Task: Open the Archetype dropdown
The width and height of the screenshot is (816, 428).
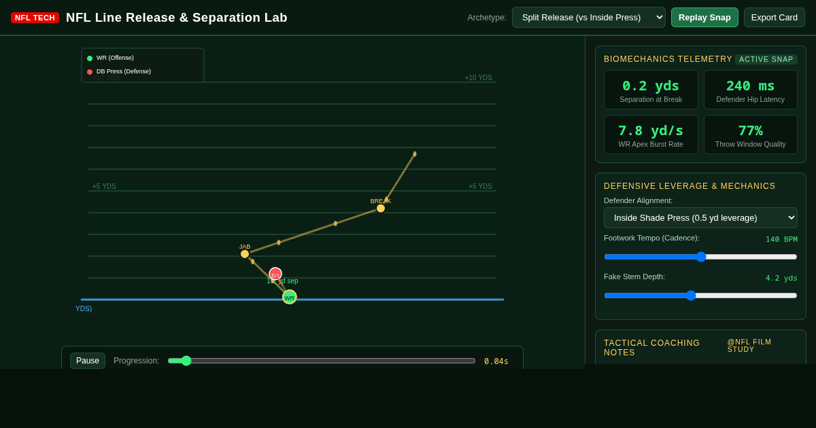Action: pyautogui.click(x=588, y=17)
